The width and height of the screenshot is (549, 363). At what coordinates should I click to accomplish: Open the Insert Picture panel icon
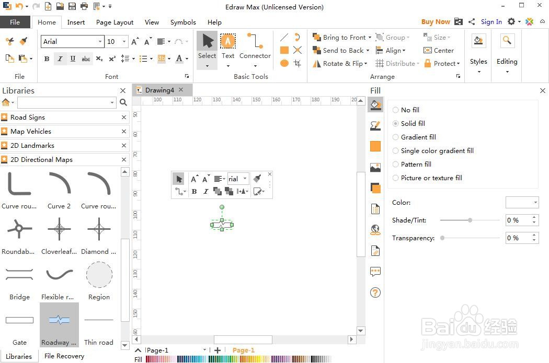pos(375,168)
